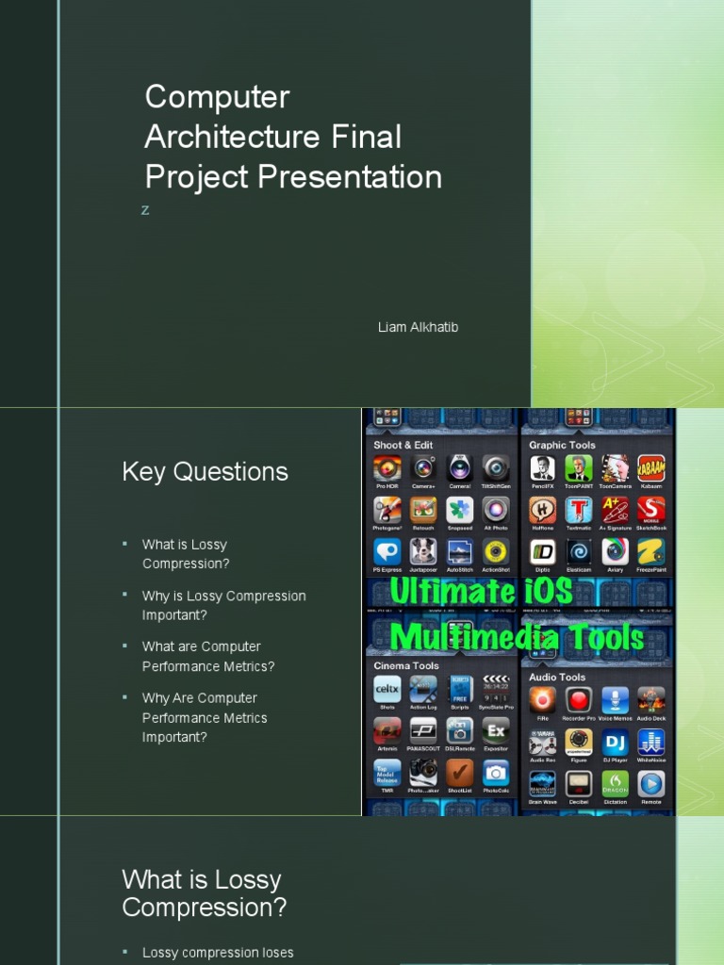Open the Voice Memos microphone icon
This screenshot has height=965, width=724.
pyautogui.click(x=615, y=700)
